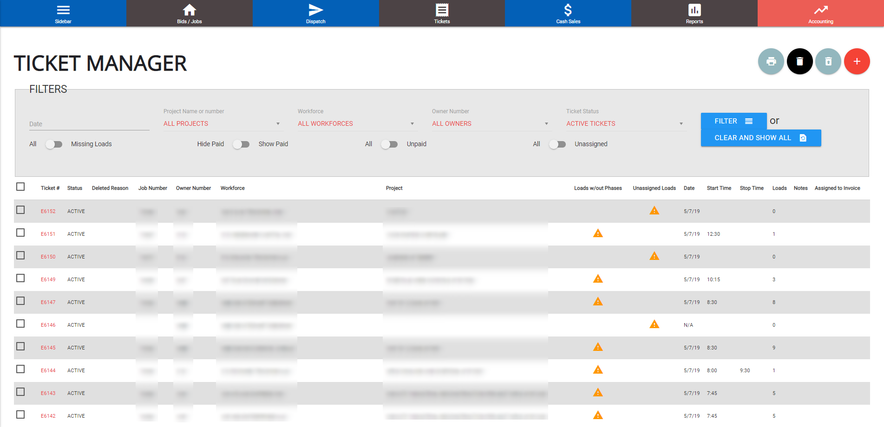This screenshot has width=884, height=427.
Task: Click the FILTER button
Action: click(733, 121)
